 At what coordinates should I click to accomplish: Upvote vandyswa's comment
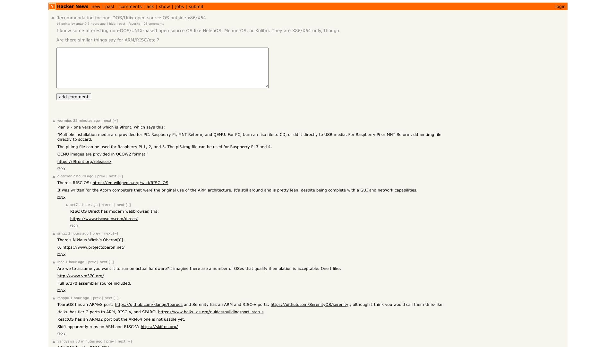(x=54, y=342)
